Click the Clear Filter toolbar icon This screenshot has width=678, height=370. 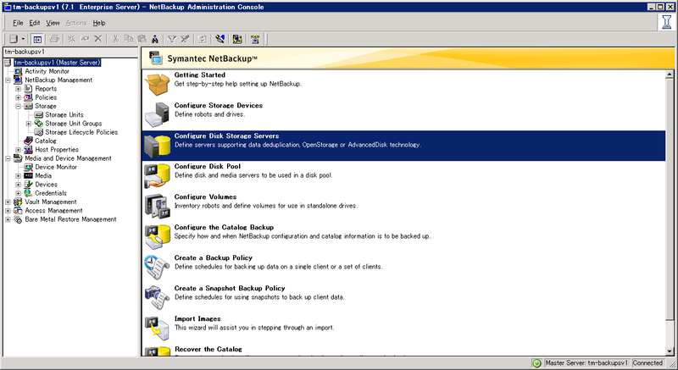click(185, 39)
